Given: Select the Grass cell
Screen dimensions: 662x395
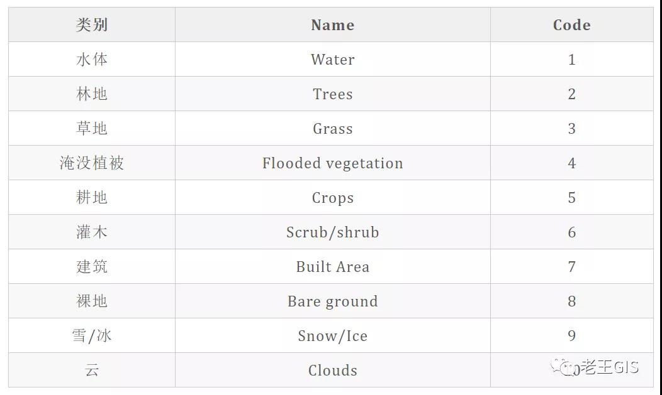Looking at the screenshot, I should (x=332, y=129).
